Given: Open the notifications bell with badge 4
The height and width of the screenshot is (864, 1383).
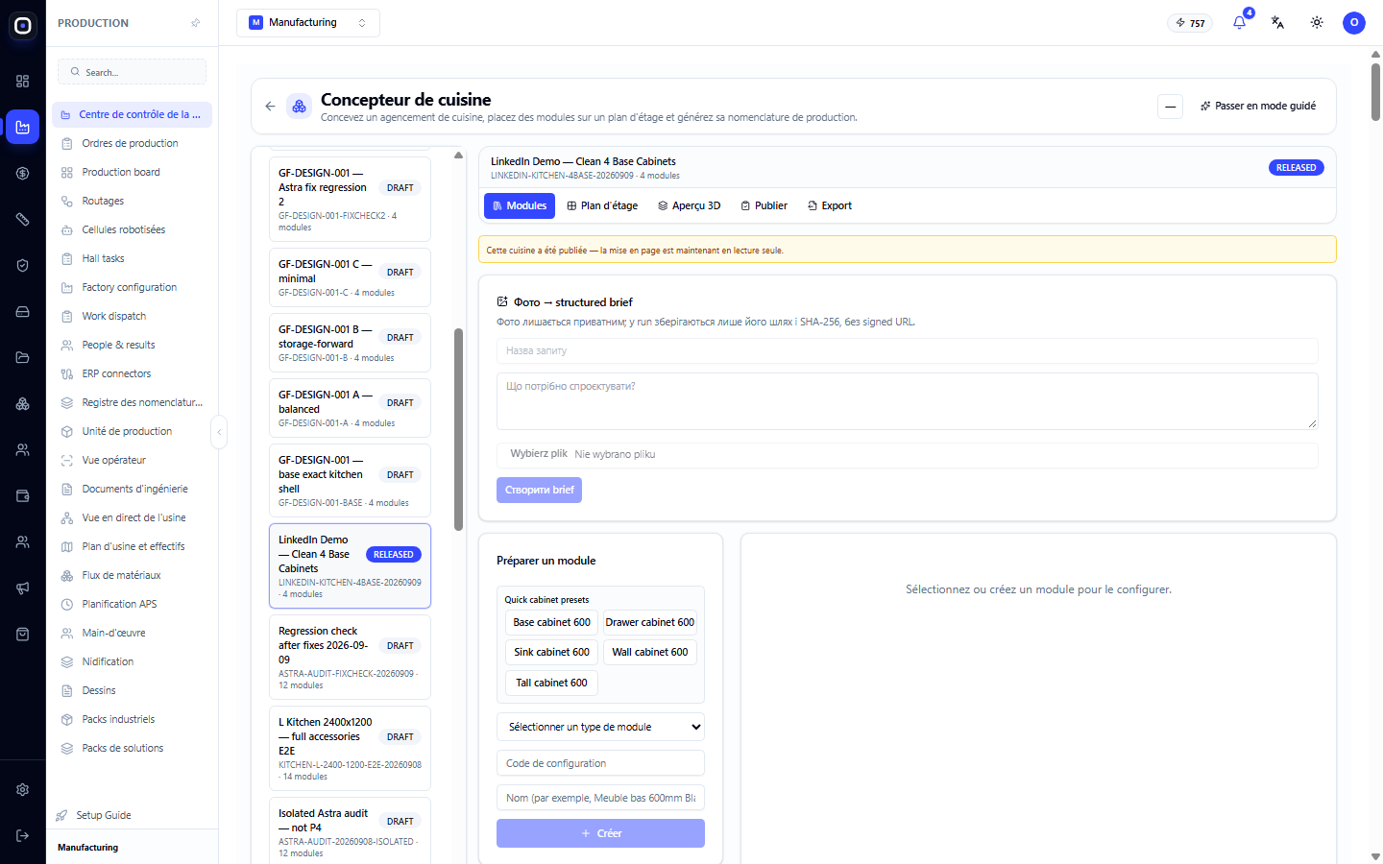Looking at the screenshot, I should pyautogui.click(x=1240, y=22).
